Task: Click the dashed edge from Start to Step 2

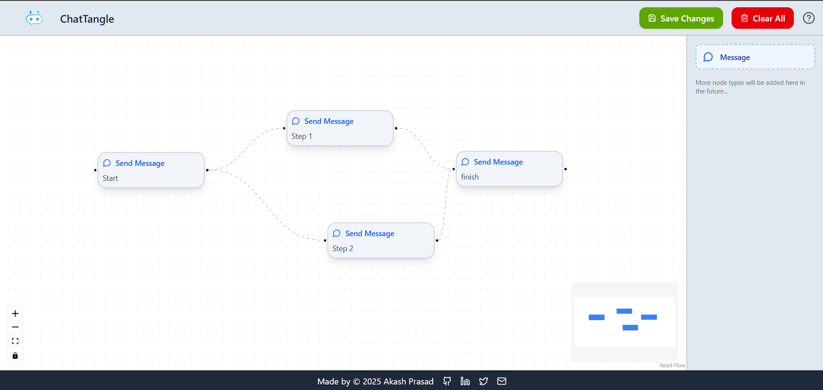Action: tap(266, 205)
